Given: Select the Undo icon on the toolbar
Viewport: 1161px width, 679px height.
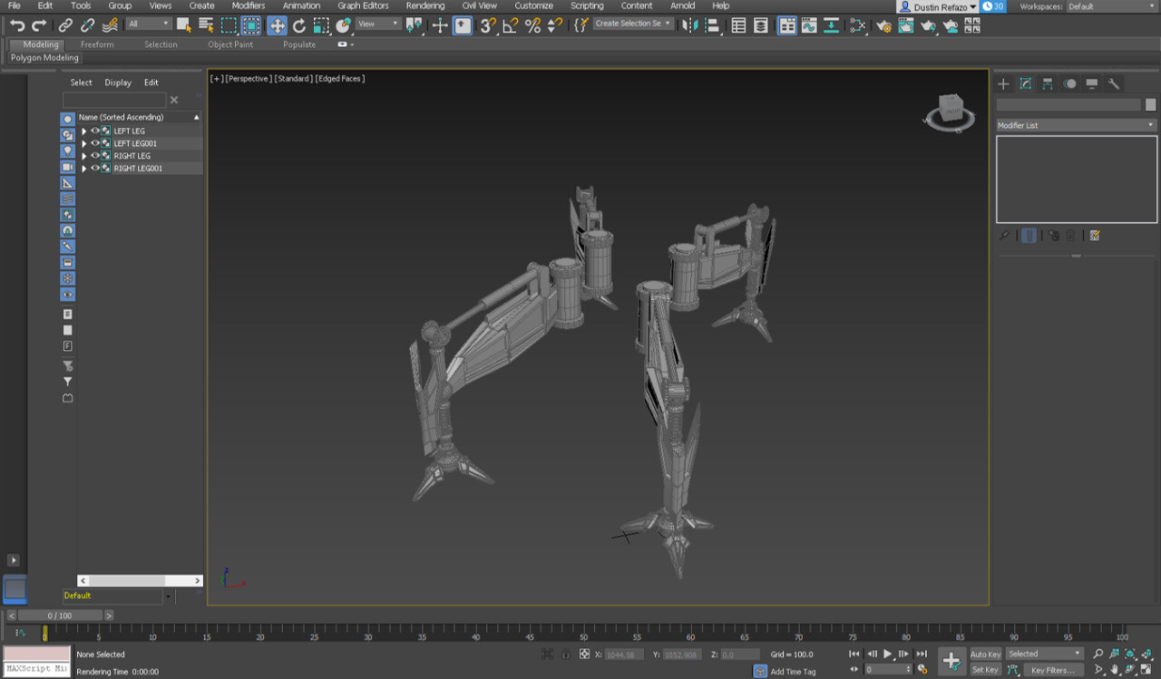Looking at the screenshot, I should coord(16,25).
